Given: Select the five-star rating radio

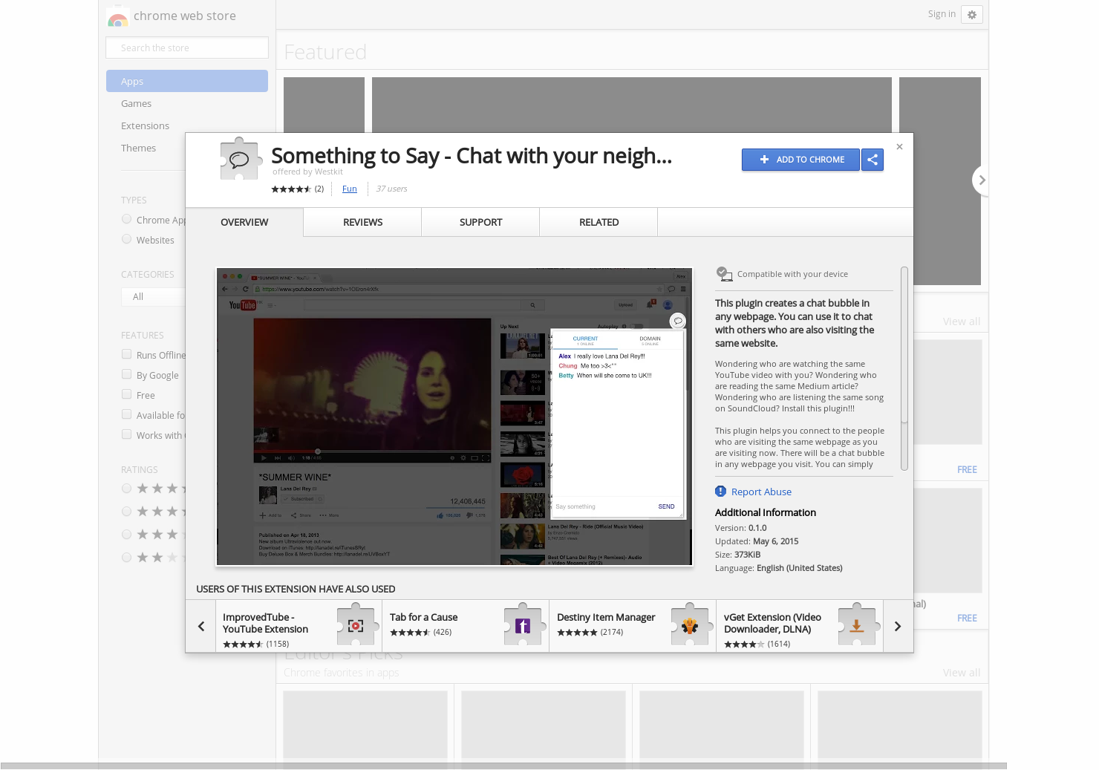Looking at the screenshot, I should click(126, 488).
